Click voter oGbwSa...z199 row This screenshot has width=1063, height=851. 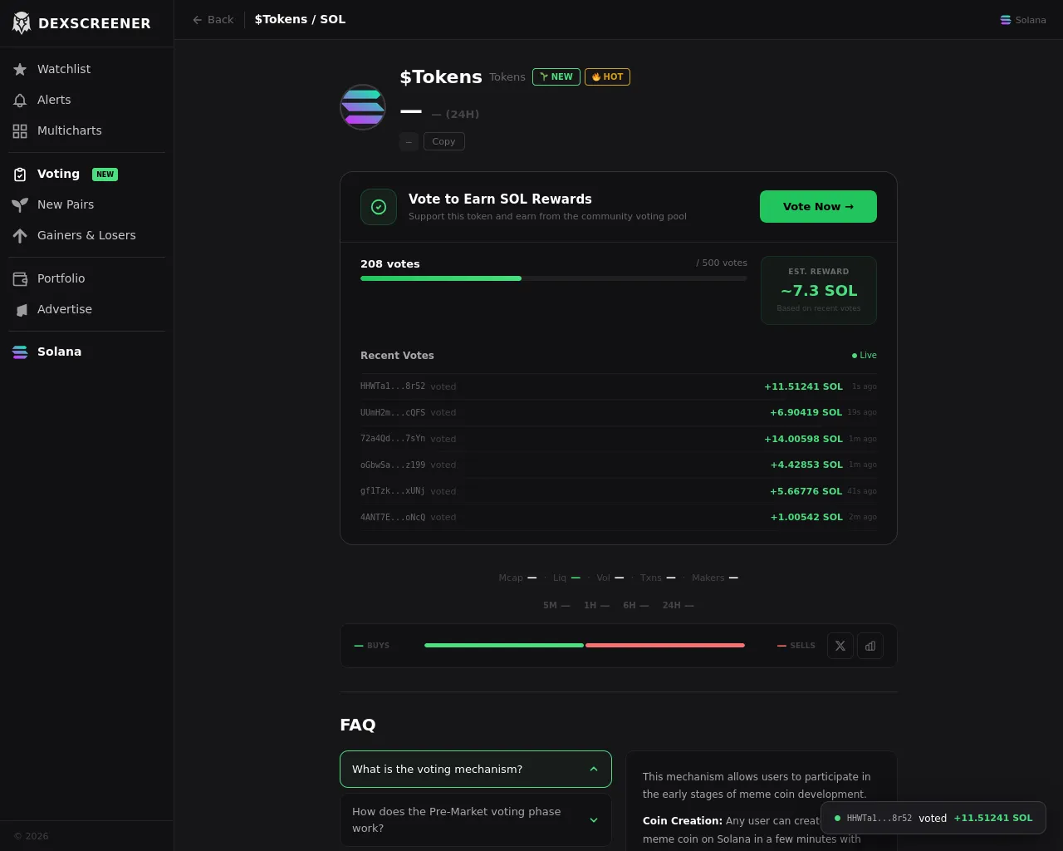(x=619, y=465)
